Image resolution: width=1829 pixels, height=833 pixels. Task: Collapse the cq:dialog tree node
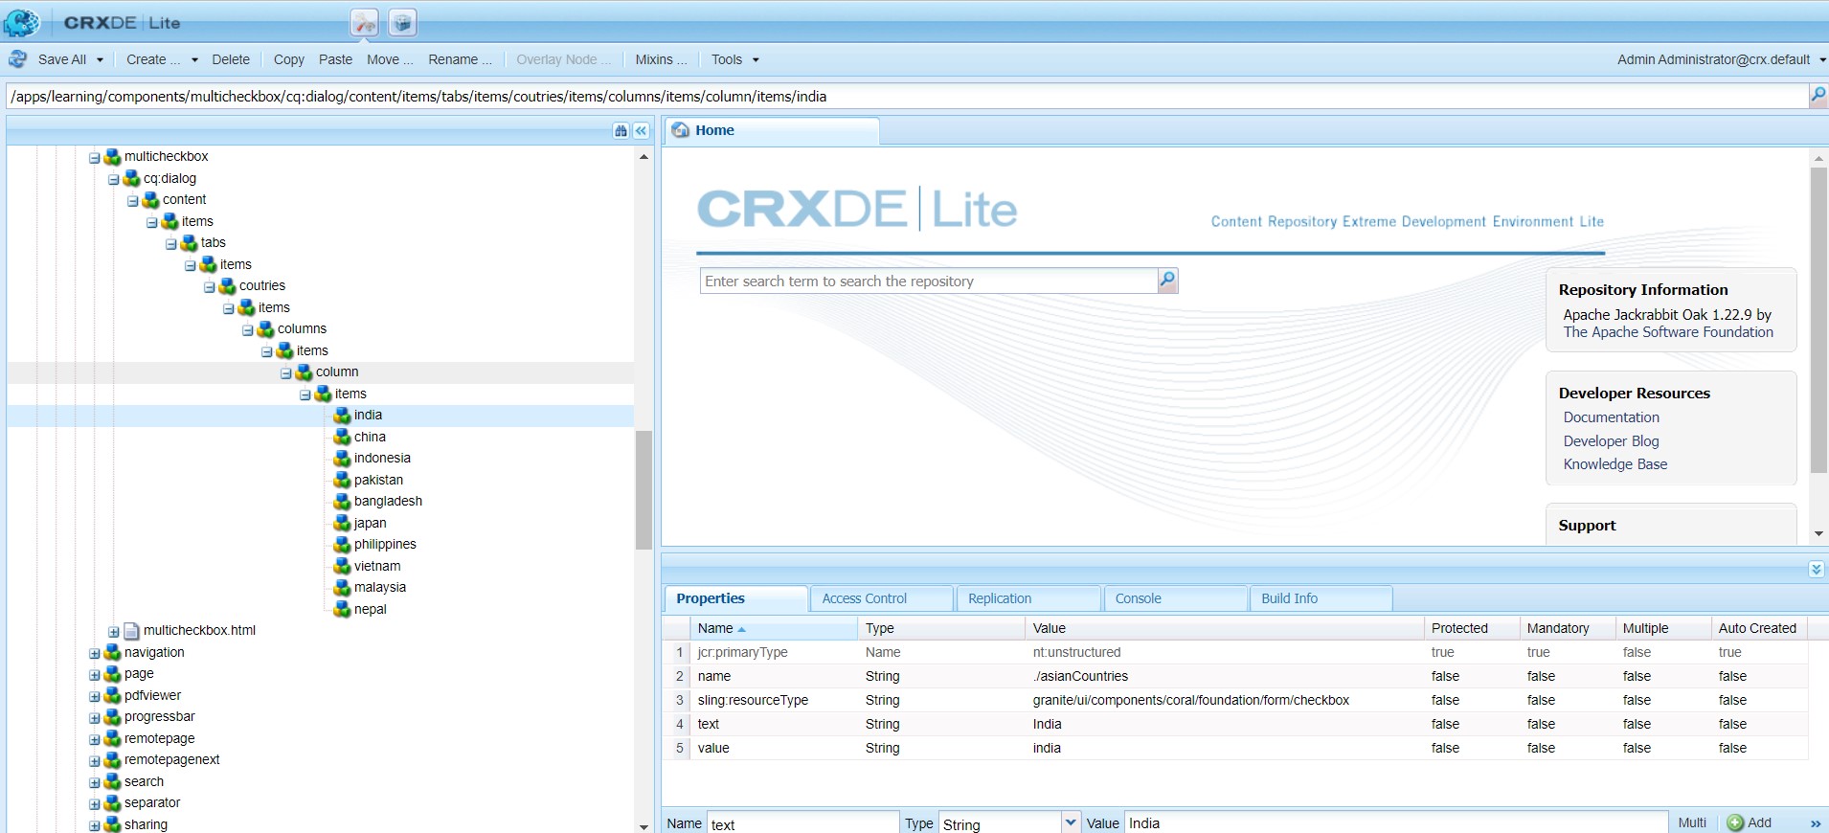113,179
